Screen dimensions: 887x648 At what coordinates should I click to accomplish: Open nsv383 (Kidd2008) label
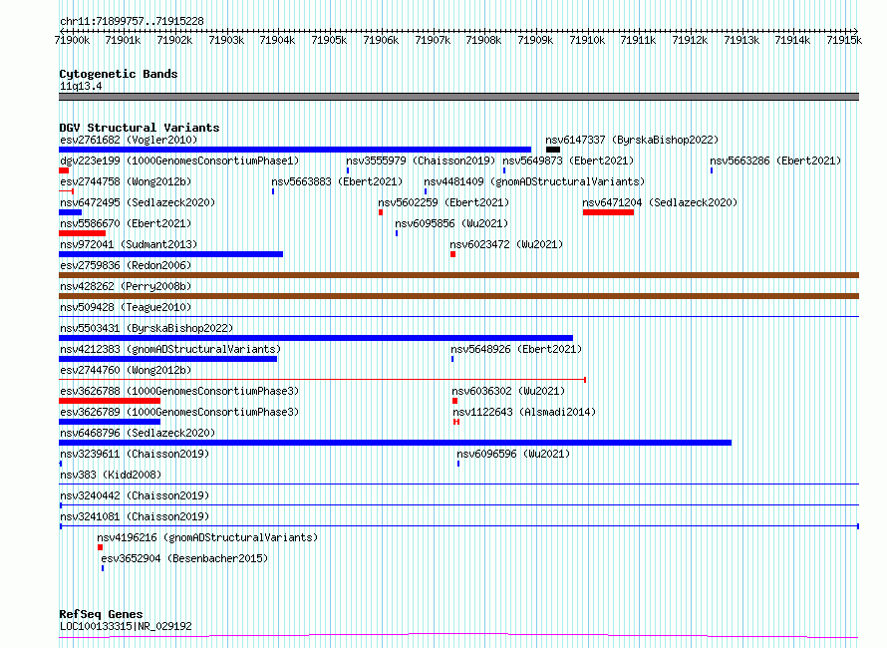coord(111,475)
